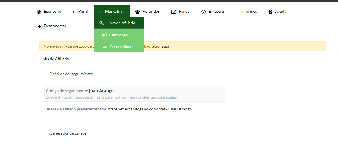
Task: Expand the Informes menu chevron
Action: [x=236, y=12]
